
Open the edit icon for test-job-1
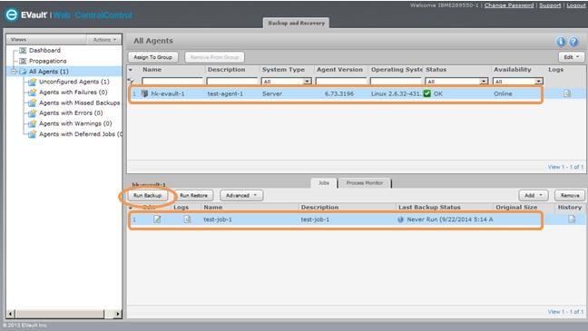157,219
